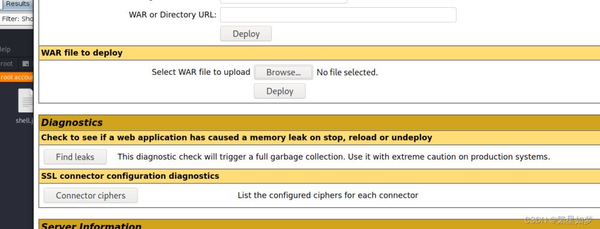Image resolution: width=600 pixels, height=229 pixels.
Task: Click the Find leaks button
Action: [x=75, y=157]
